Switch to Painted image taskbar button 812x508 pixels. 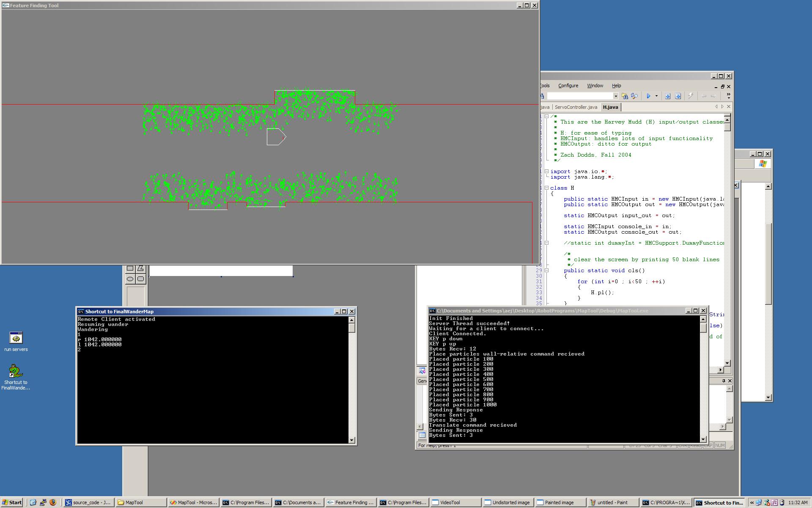(560, 502)
